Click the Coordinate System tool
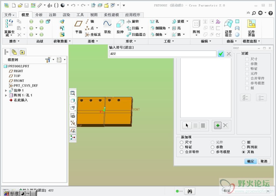The width and height of the screenshot is (276, 196). (93, 35)
